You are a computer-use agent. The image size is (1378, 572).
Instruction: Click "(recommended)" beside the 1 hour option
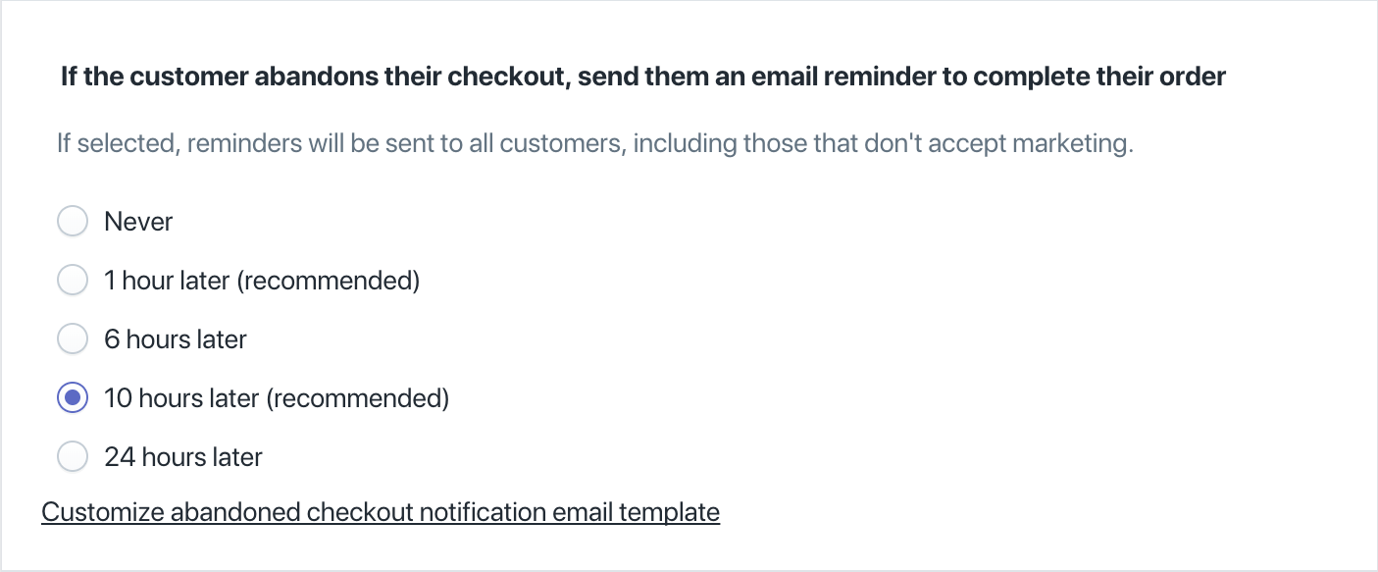click(x=328, y=281)
